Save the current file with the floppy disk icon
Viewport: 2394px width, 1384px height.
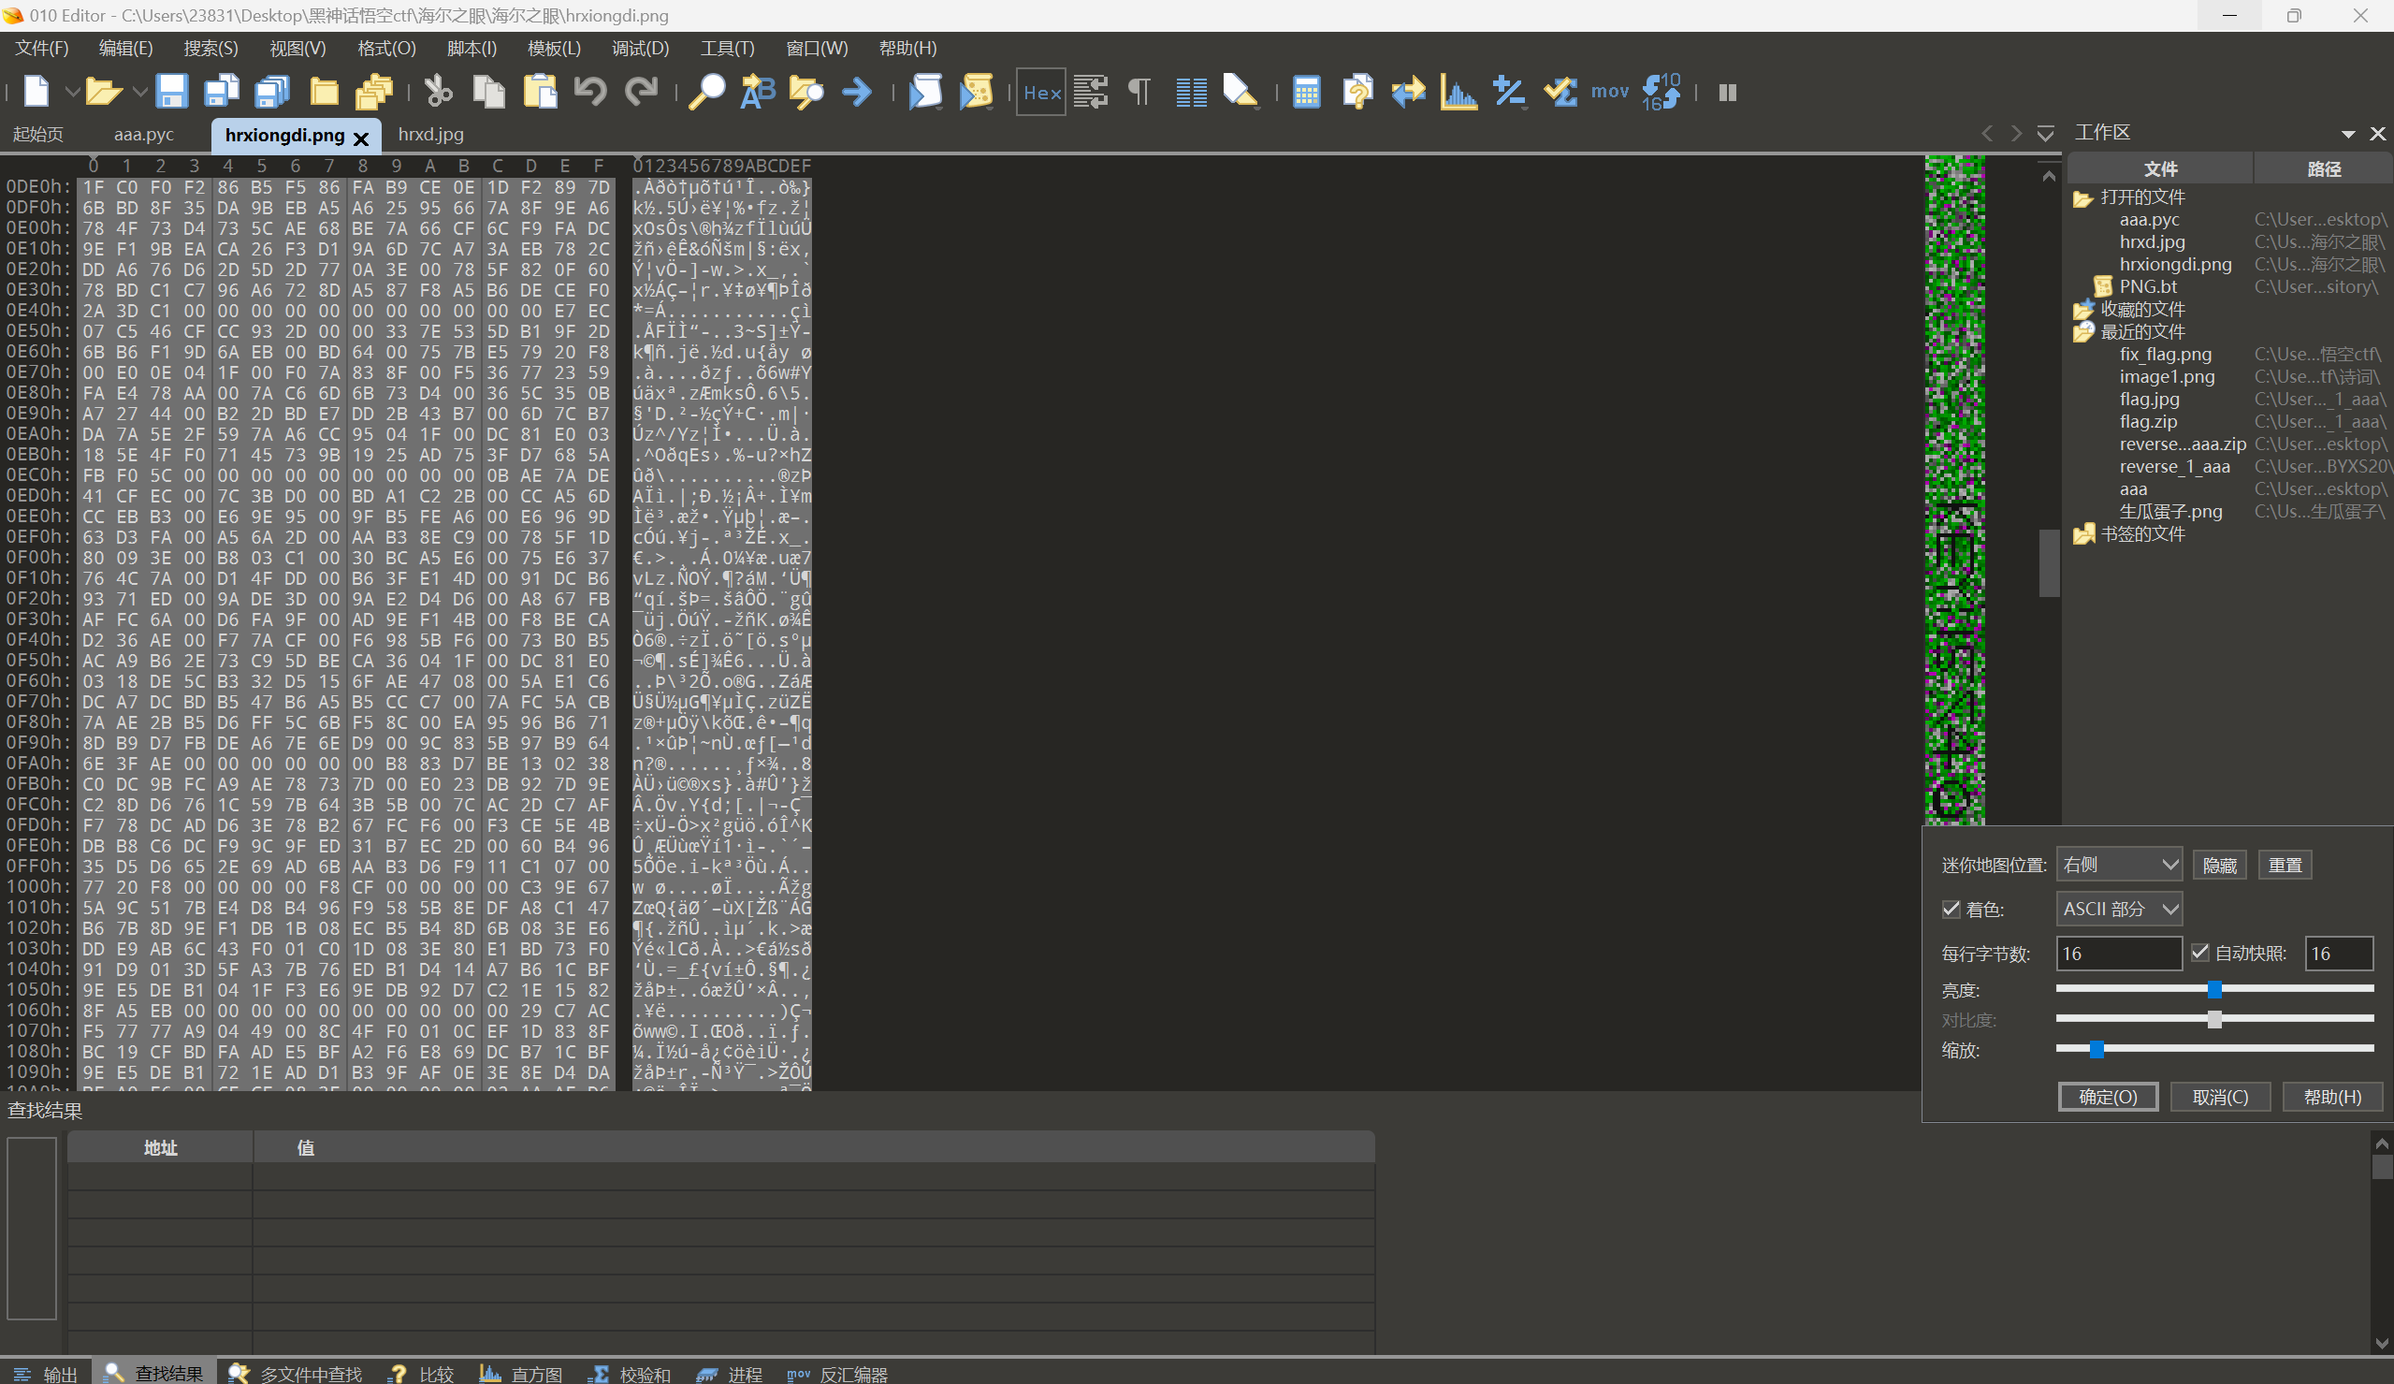171,93
